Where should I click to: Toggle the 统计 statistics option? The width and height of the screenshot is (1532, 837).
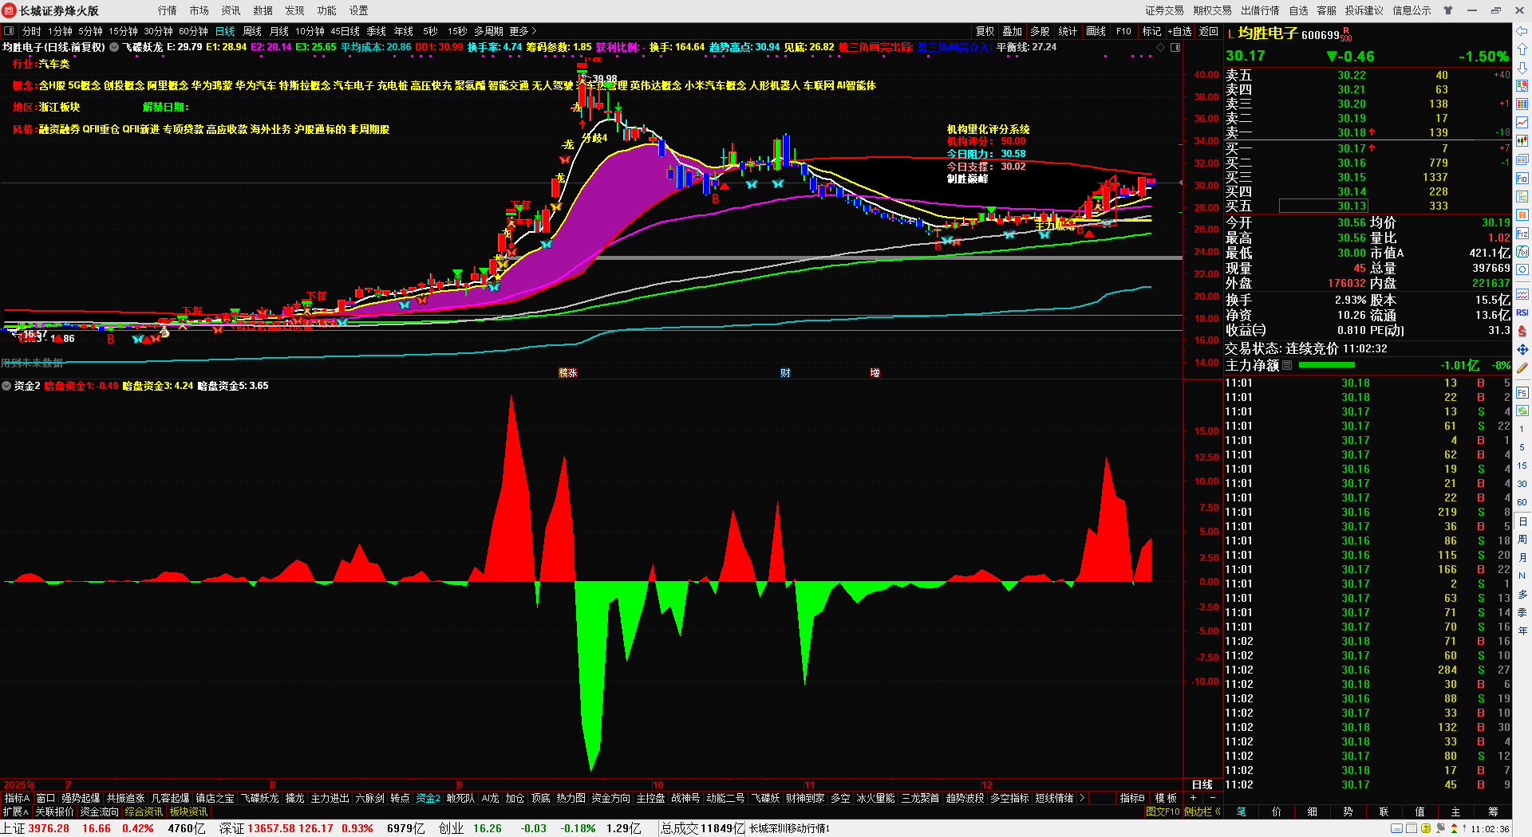tap(1068, 31)
